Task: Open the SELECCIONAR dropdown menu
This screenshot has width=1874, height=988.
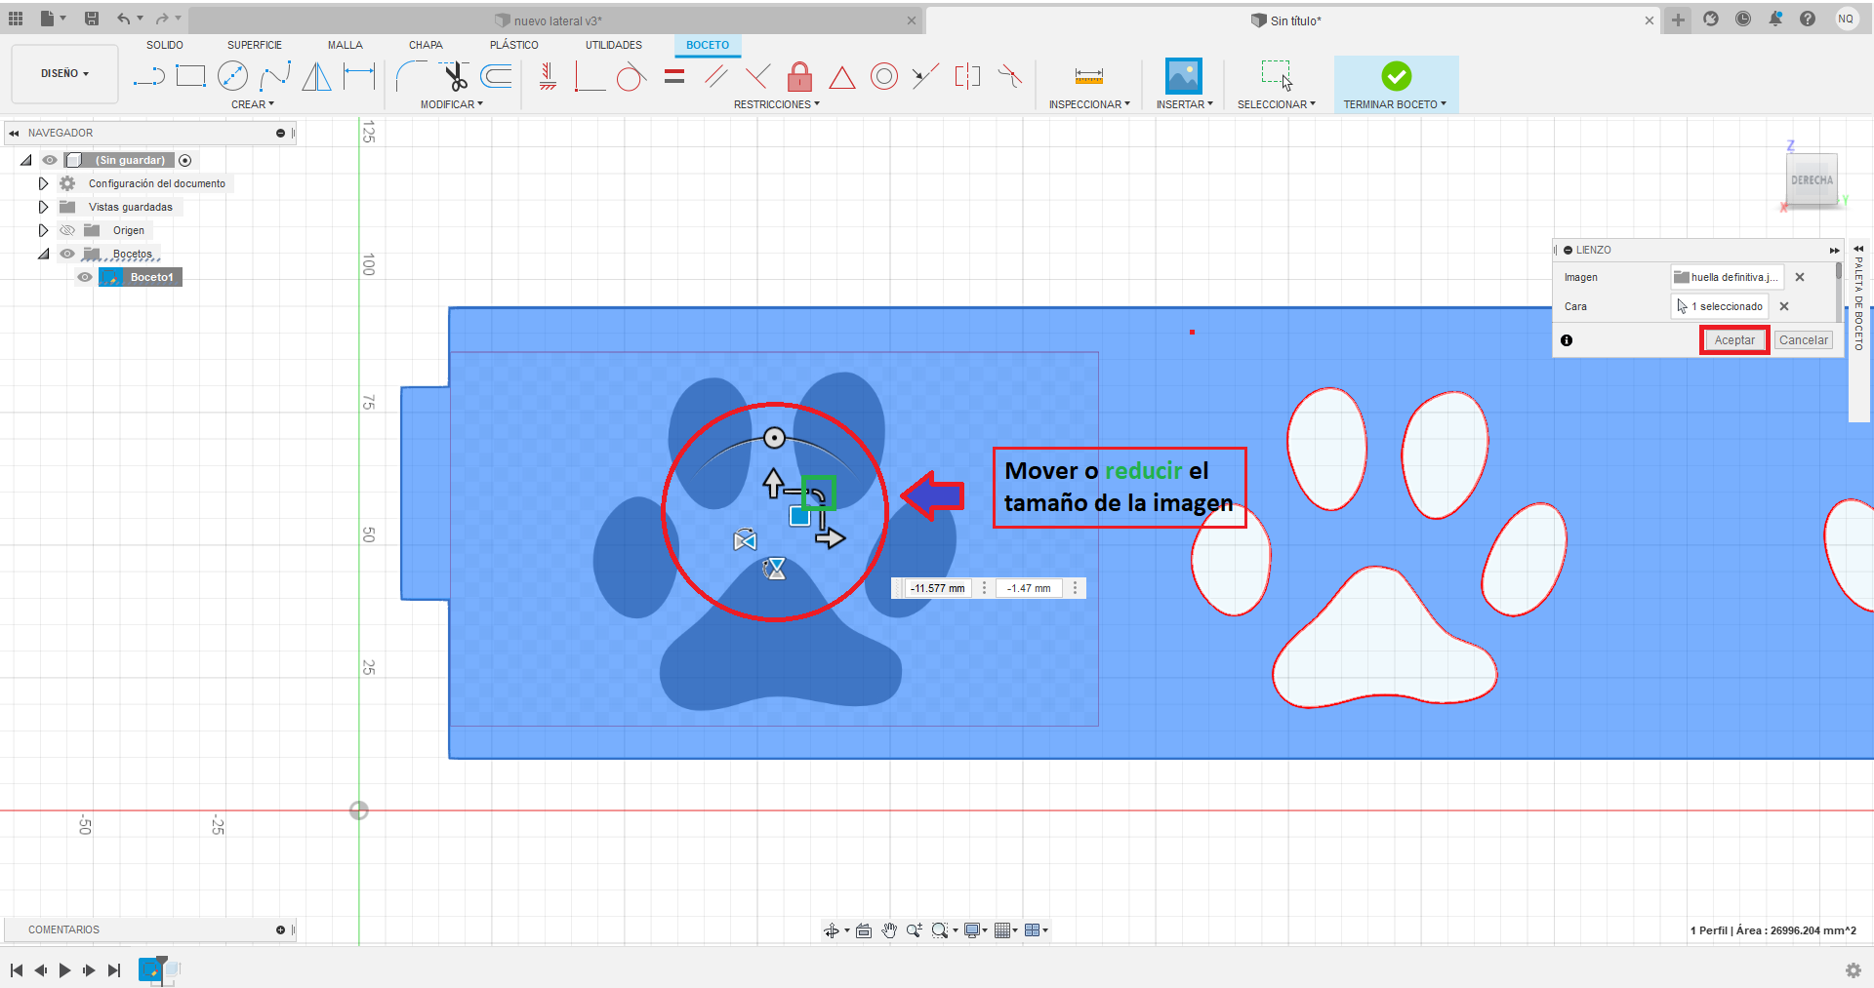Action: point(1277,104)
